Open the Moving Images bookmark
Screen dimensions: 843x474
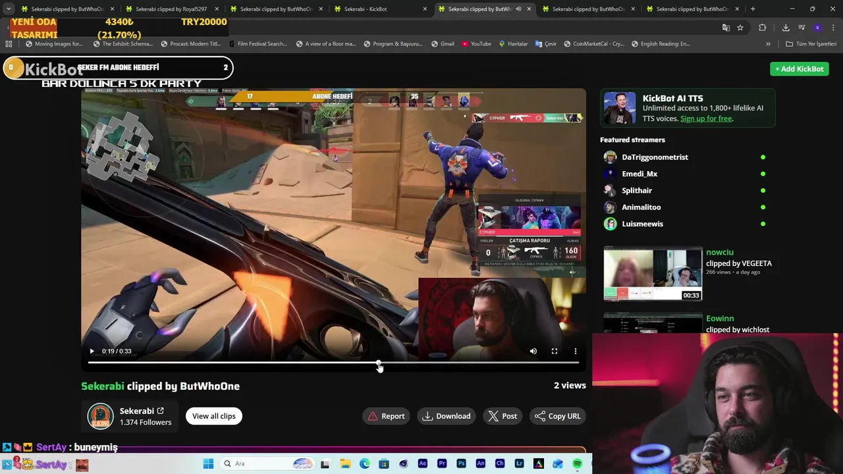(x=54, y=43)
